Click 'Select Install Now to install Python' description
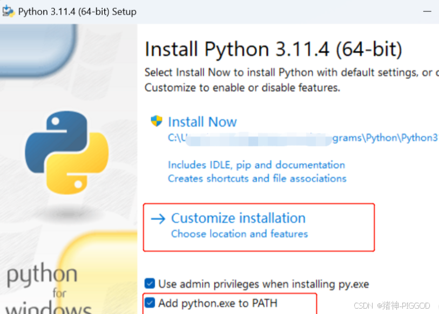This screenshot has height=314, width=439. click(x=291, y=80)
